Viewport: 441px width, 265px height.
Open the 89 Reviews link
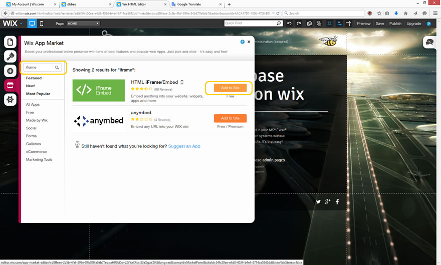point(163,89)
